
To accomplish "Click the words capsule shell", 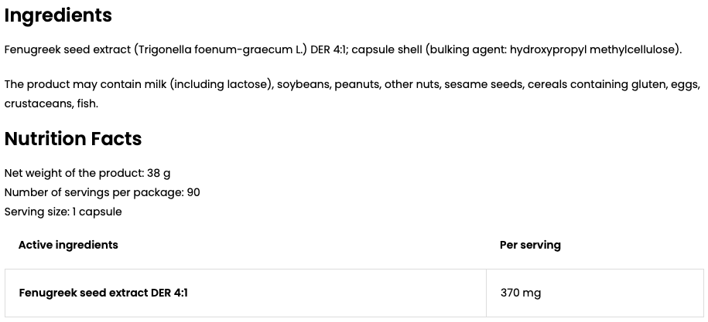I will pos(387,50).
